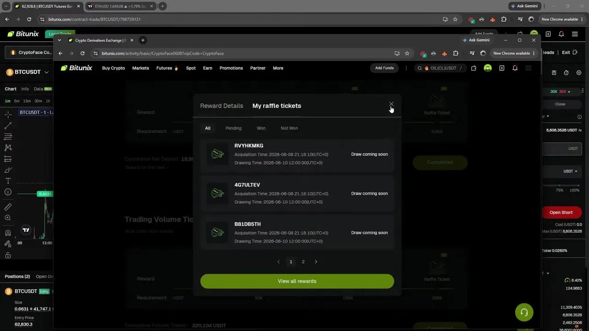This screenshot has width=589, height=331.
Task: Toggle lock all drawing tools
Action: tap(8, 255)
